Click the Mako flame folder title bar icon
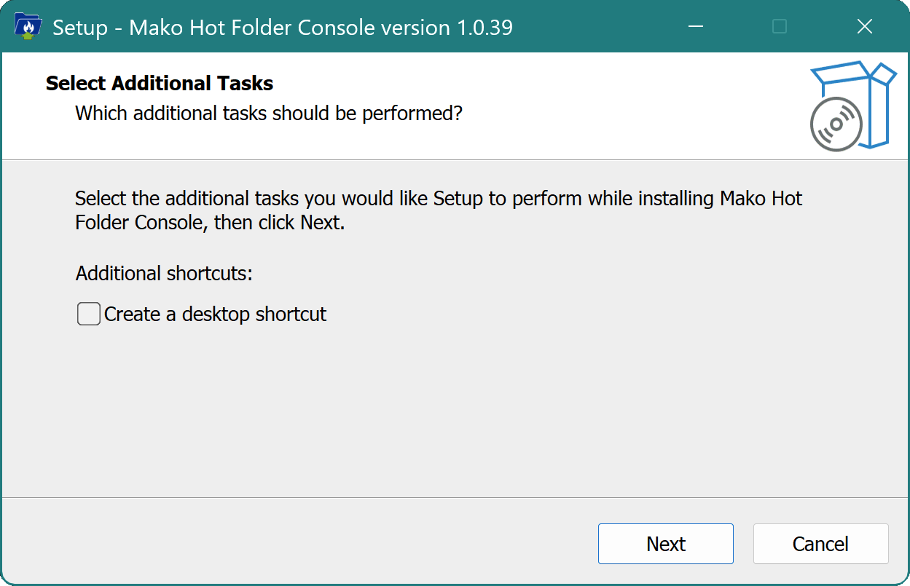Screen dimensions: 910x586 [x=28, y=27]
